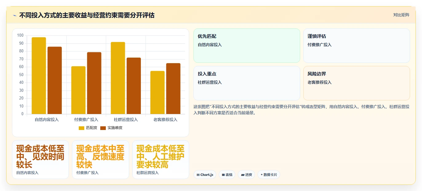422x191 pixels.
Task: Click the diamond icon inside the 数据卡片 chip
Action: [262, 175]
